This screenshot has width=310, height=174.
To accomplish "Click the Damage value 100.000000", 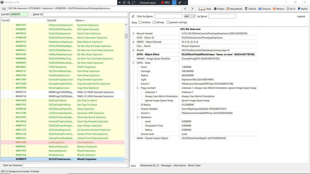I will click(x=188, y=71).
